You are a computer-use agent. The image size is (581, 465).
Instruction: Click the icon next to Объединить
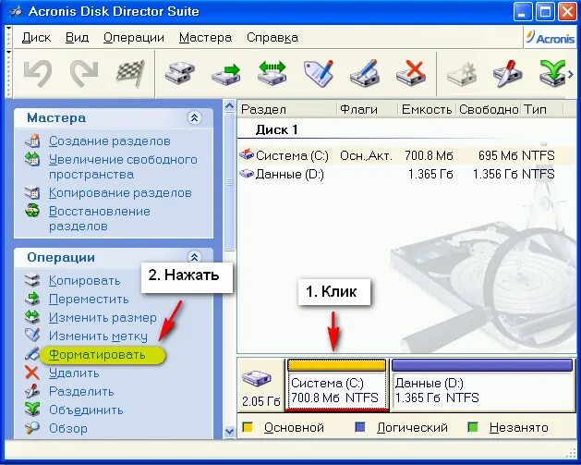click(x=32, y=410)
